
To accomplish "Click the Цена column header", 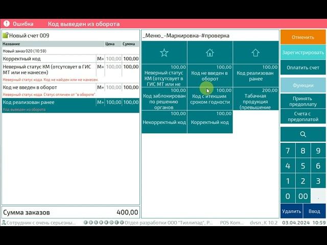I will pos(113,44).
